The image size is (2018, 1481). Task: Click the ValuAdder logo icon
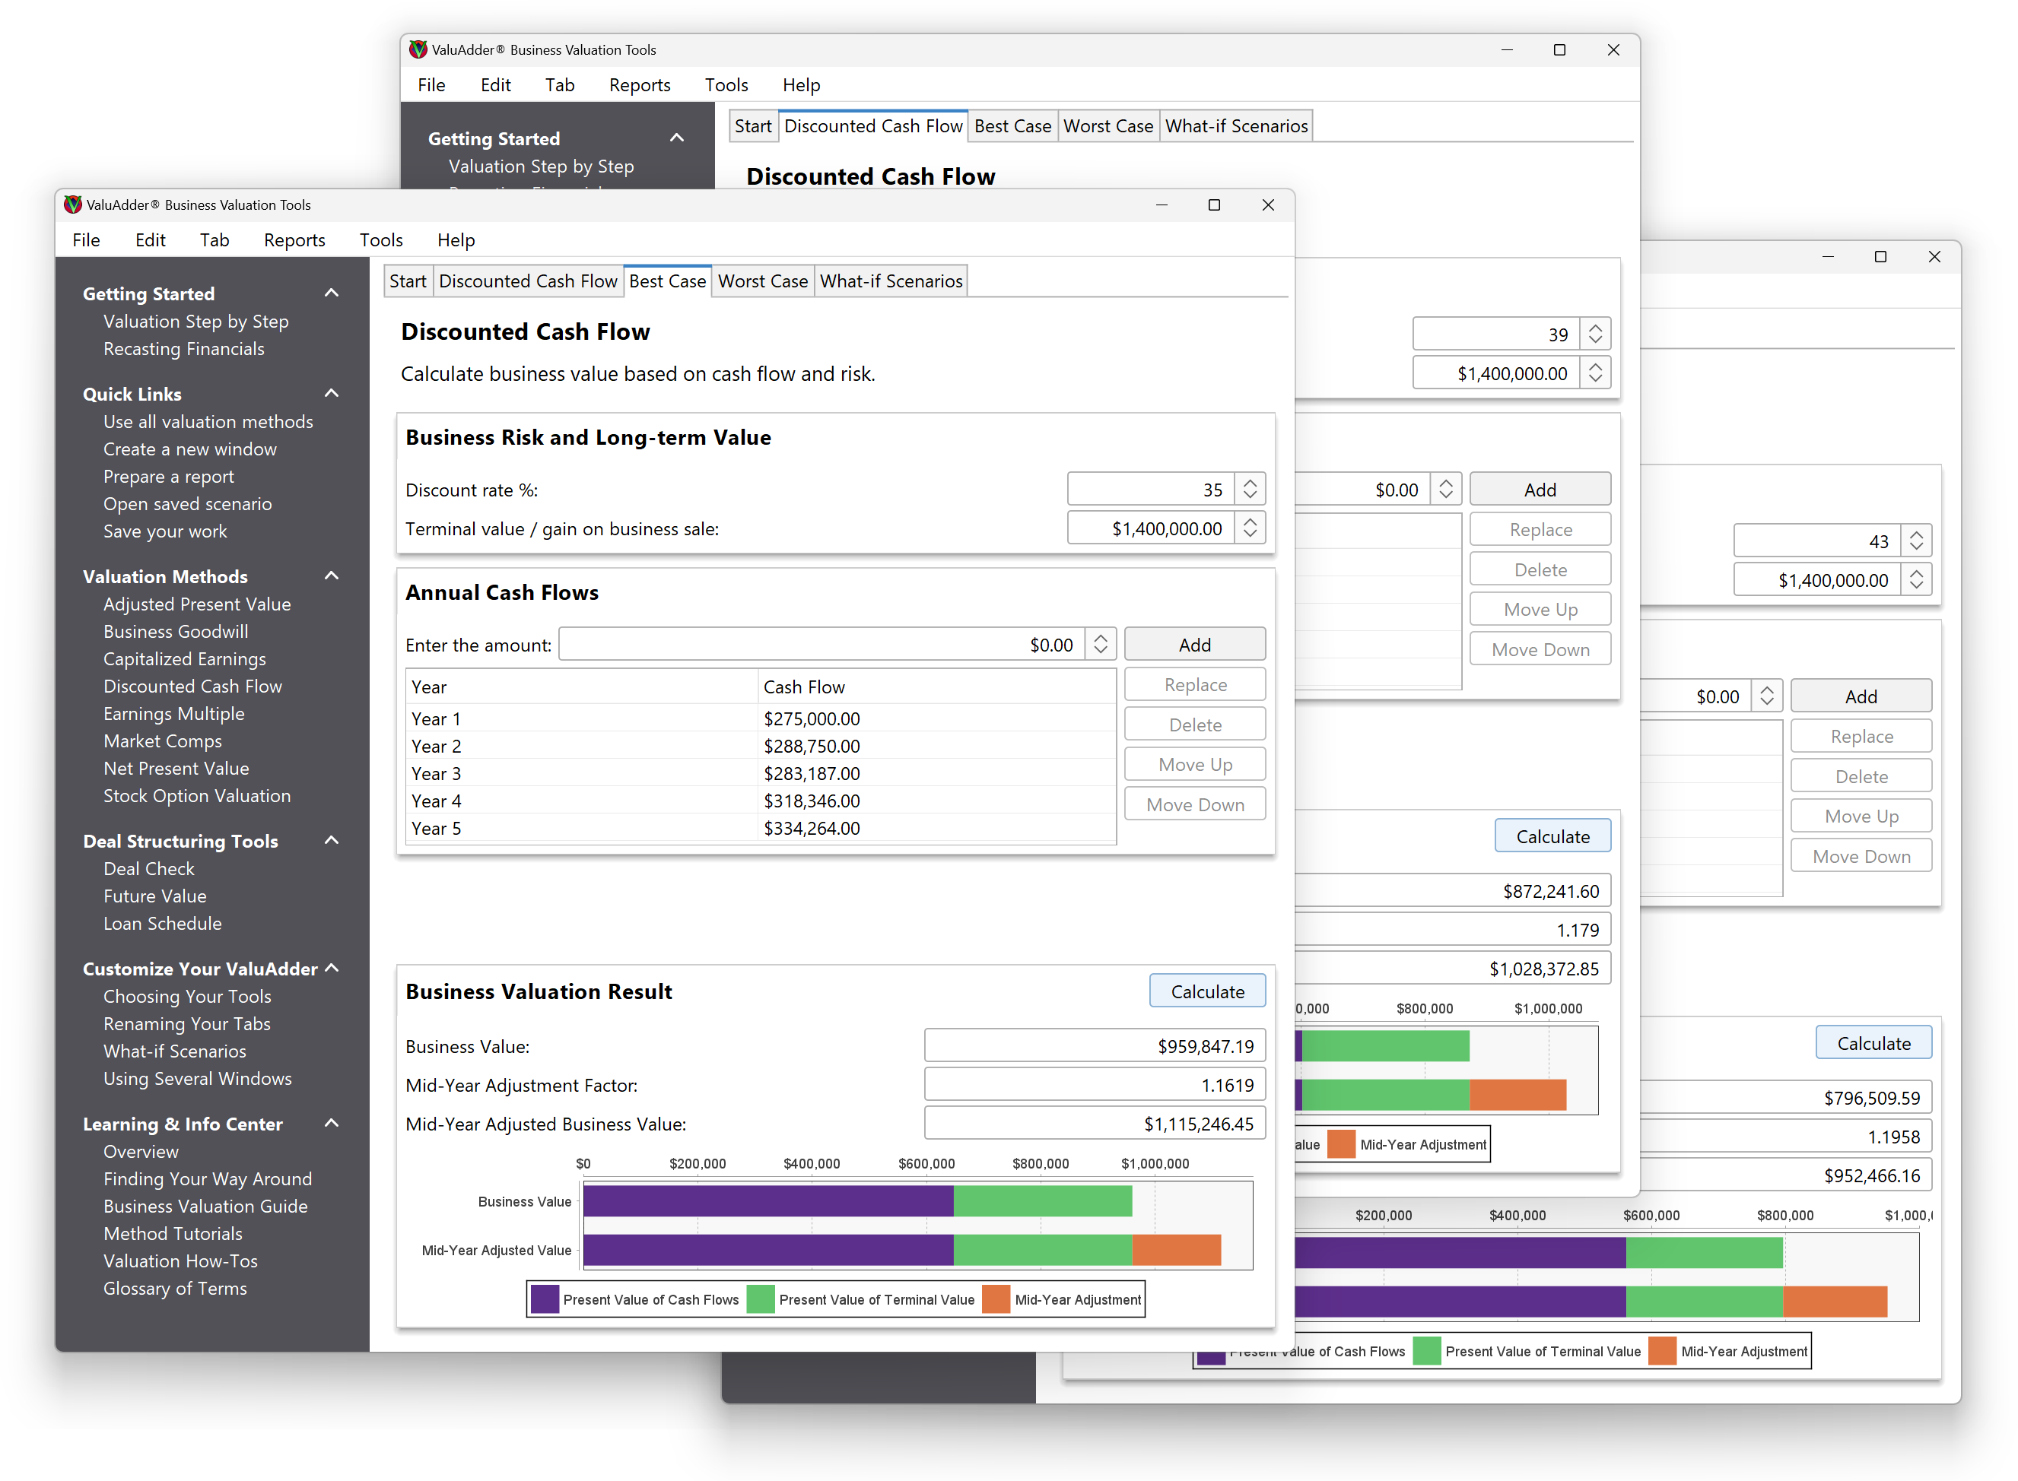tap(73, 205)
